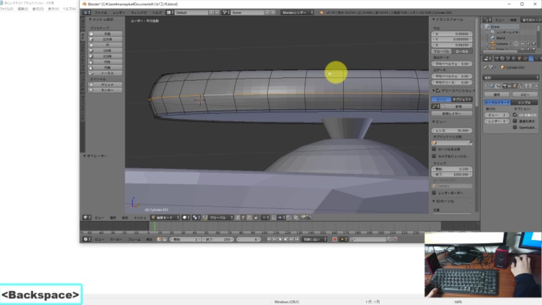Select the modifiers wrench tab in Properties
This screenshot has height=305, width=542.
[x=531, y=58]
